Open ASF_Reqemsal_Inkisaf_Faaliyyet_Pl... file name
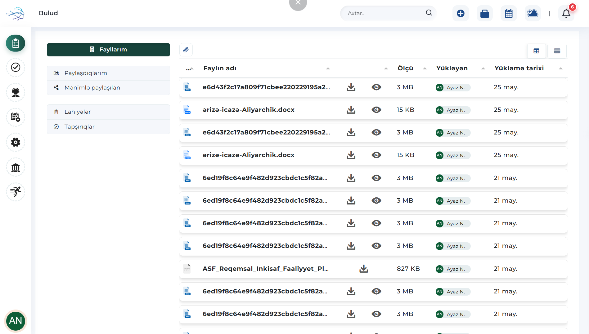Screen dimensions: 589x334 266,269
